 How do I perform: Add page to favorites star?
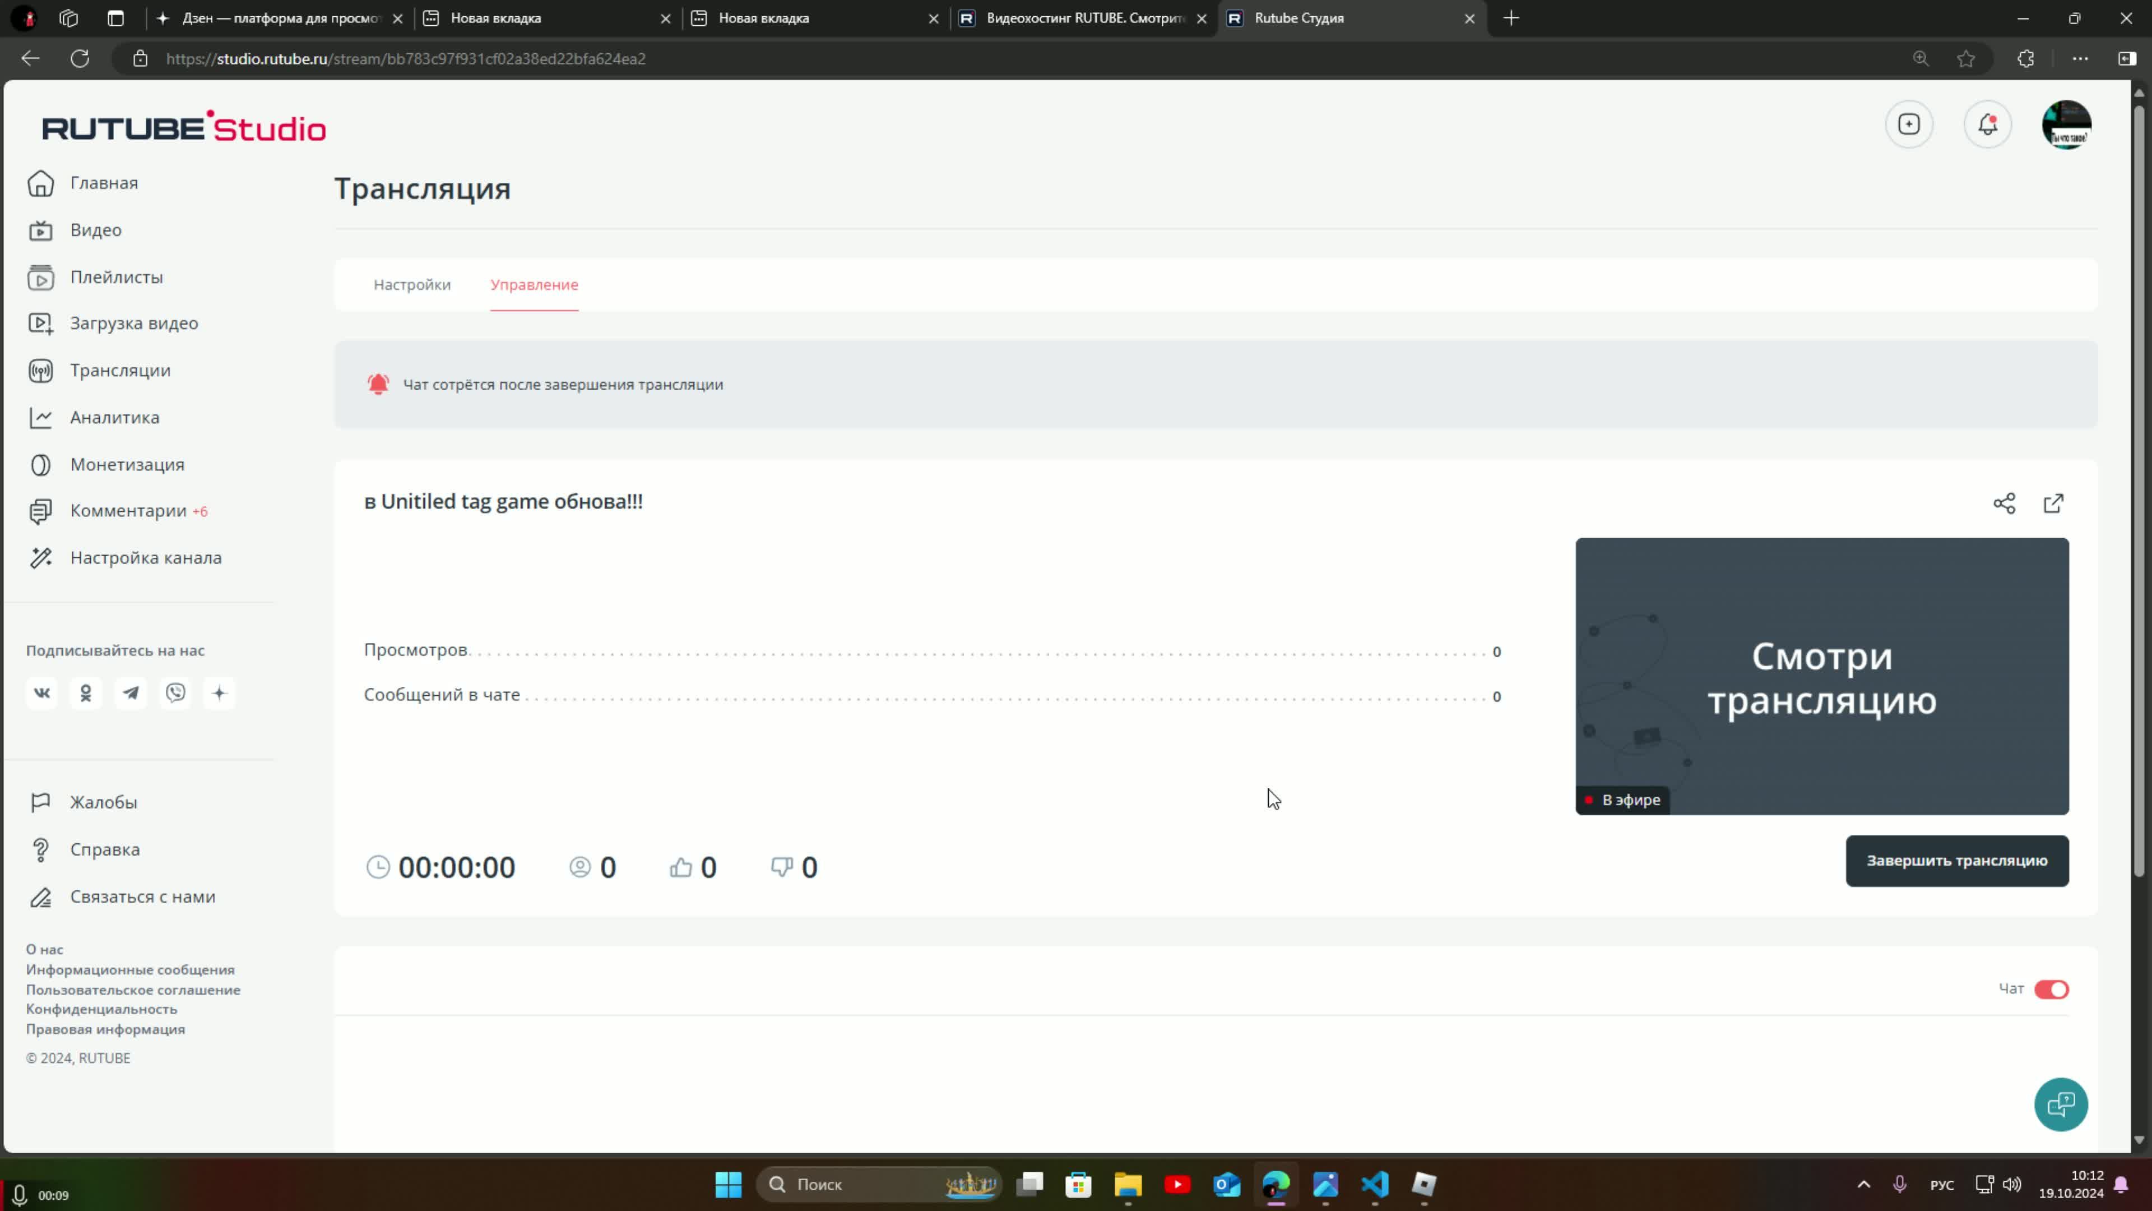click(1966, 58)
